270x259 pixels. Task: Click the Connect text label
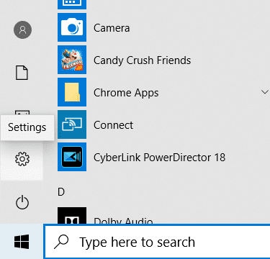(113, 125)
